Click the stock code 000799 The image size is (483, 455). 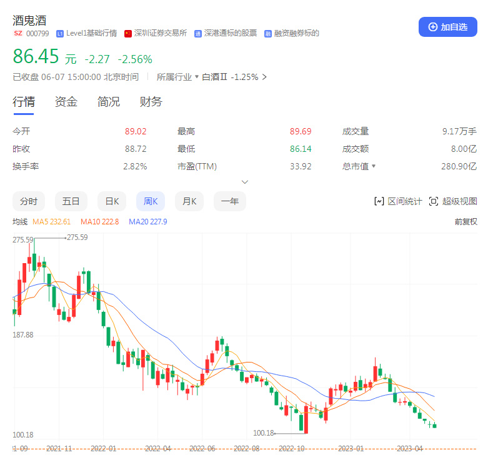pos(37,34)
